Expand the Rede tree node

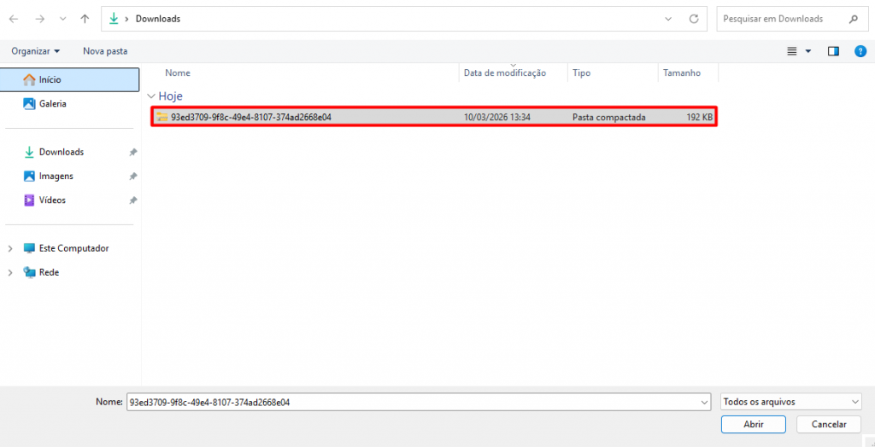pos(10,272)
